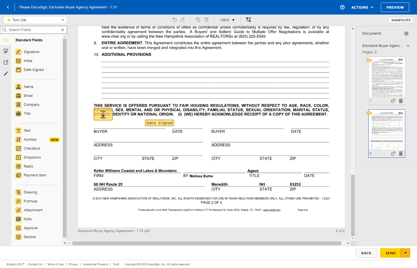Image resolution: width=417 pixels, height=268 pixels.
Task: Select the Payment Item field
Action: pyautogui.click(x=31, y=175)
